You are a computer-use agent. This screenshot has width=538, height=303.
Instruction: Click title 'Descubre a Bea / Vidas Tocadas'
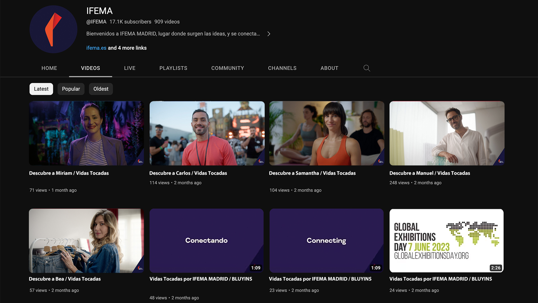pos(65,279)
